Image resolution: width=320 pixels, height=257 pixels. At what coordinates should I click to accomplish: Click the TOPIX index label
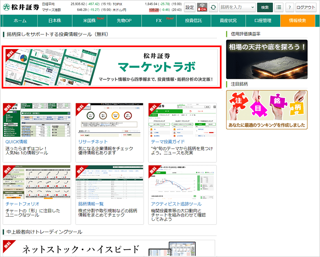pyautogui.click(x=117, y=4)
